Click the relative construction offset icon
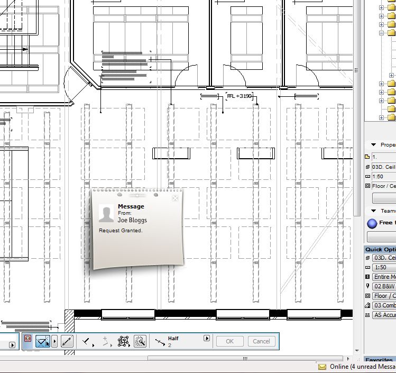 tap(106, 341)
